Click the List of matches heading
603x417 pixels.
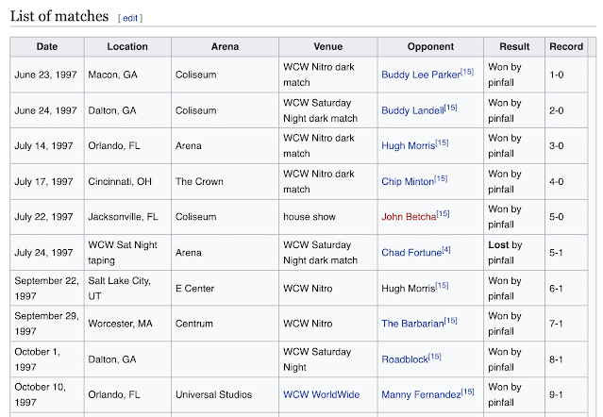coord(59,16)
